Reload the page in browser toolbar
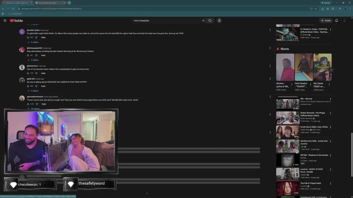This screenshot has height=198, width=353. click(x=13, y=9)
